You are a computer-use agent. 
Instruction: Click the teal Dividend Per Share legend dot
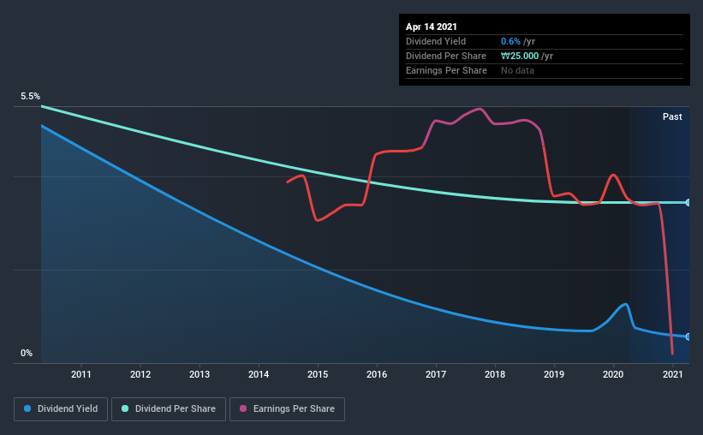[x=125, y=408]
